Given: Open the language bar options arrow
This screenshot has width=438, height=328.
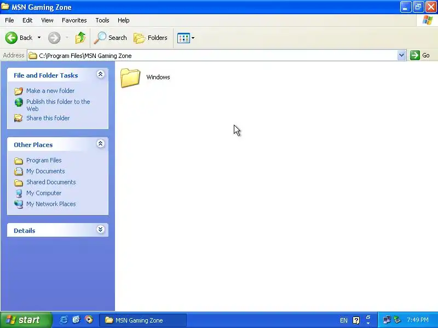Looking at the screenshot, I should 368,323.
